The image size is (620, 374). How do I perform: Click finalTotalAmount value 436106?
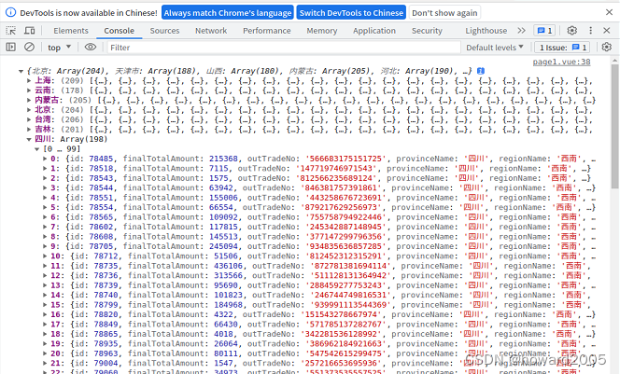coord(228,266)
